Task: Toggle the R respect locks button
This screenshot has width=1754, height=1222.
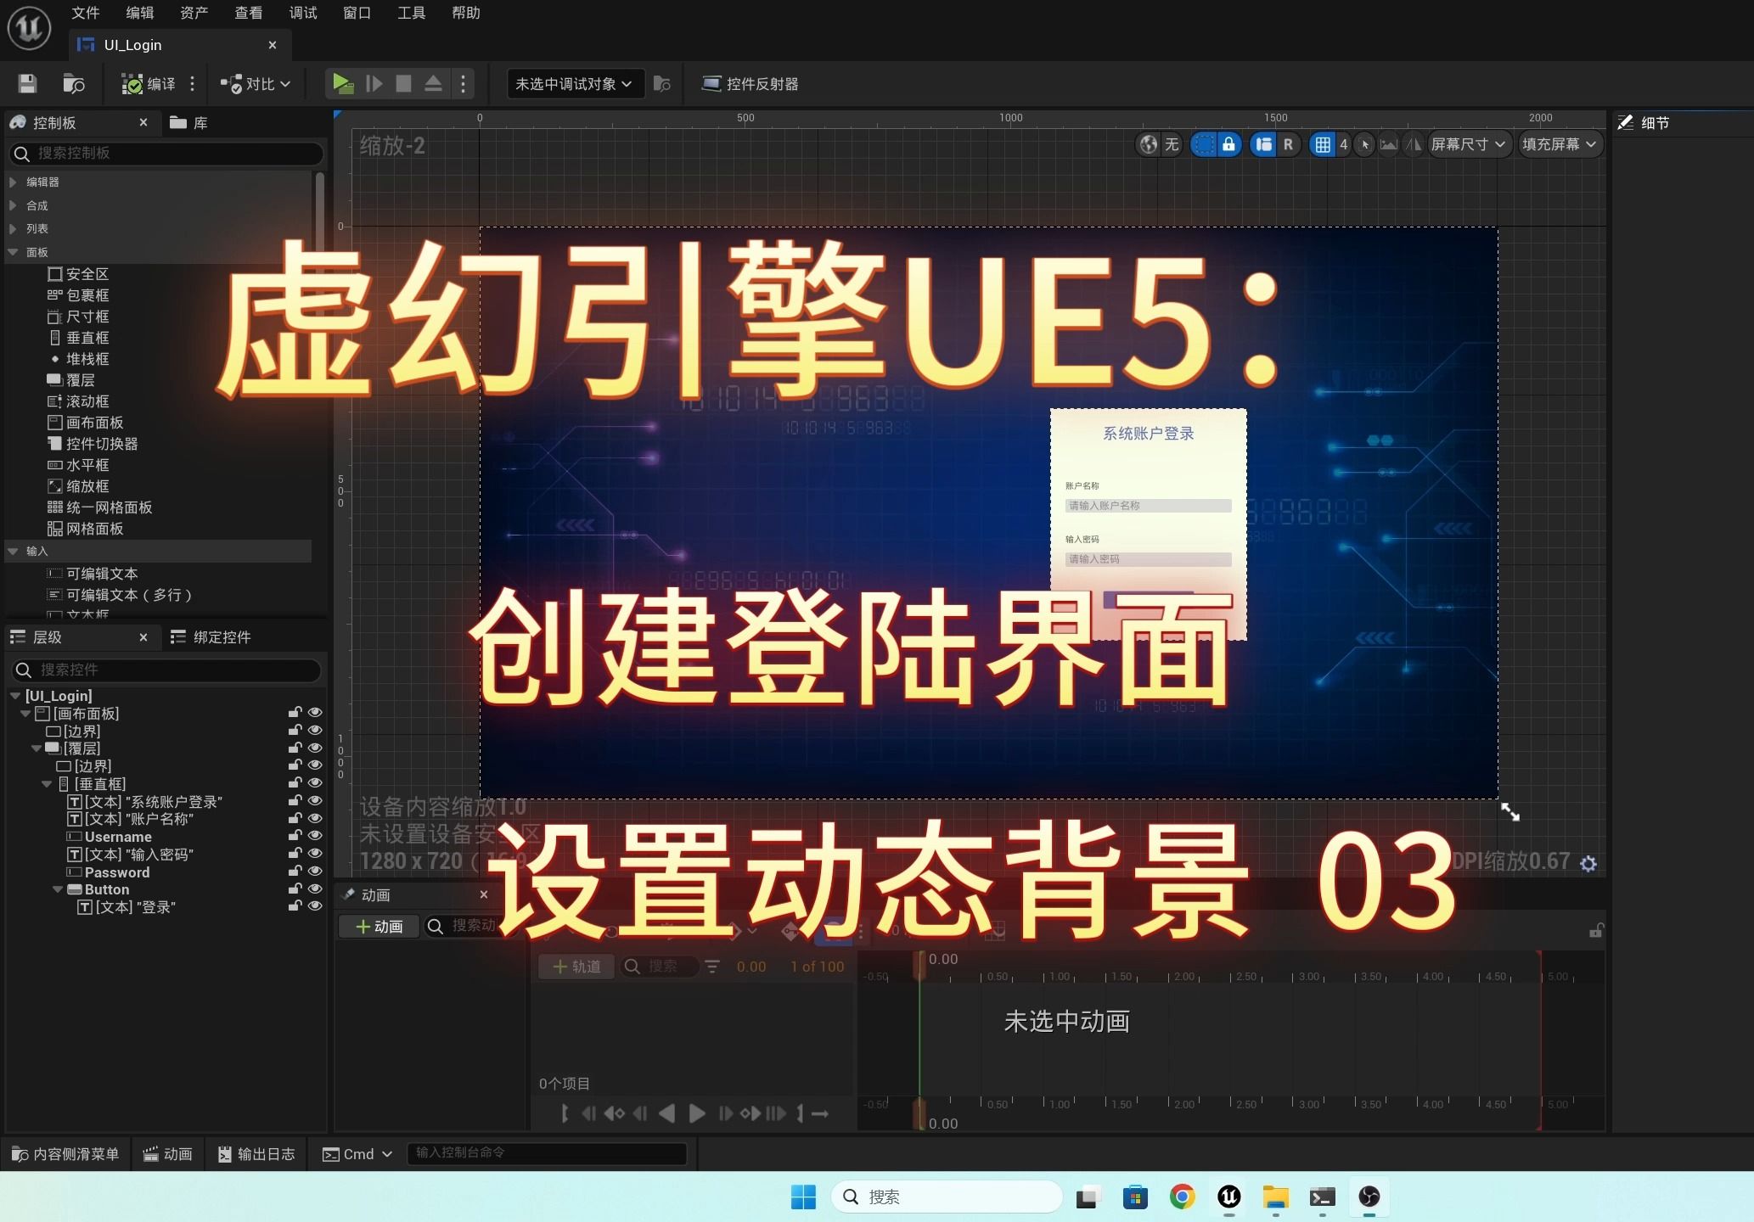Action: pyautogui.click(x=1288, y=144)
